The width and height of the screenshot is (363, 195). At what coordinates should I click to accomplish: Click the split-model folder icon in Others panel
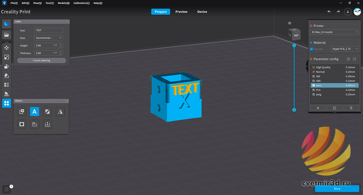34,124
